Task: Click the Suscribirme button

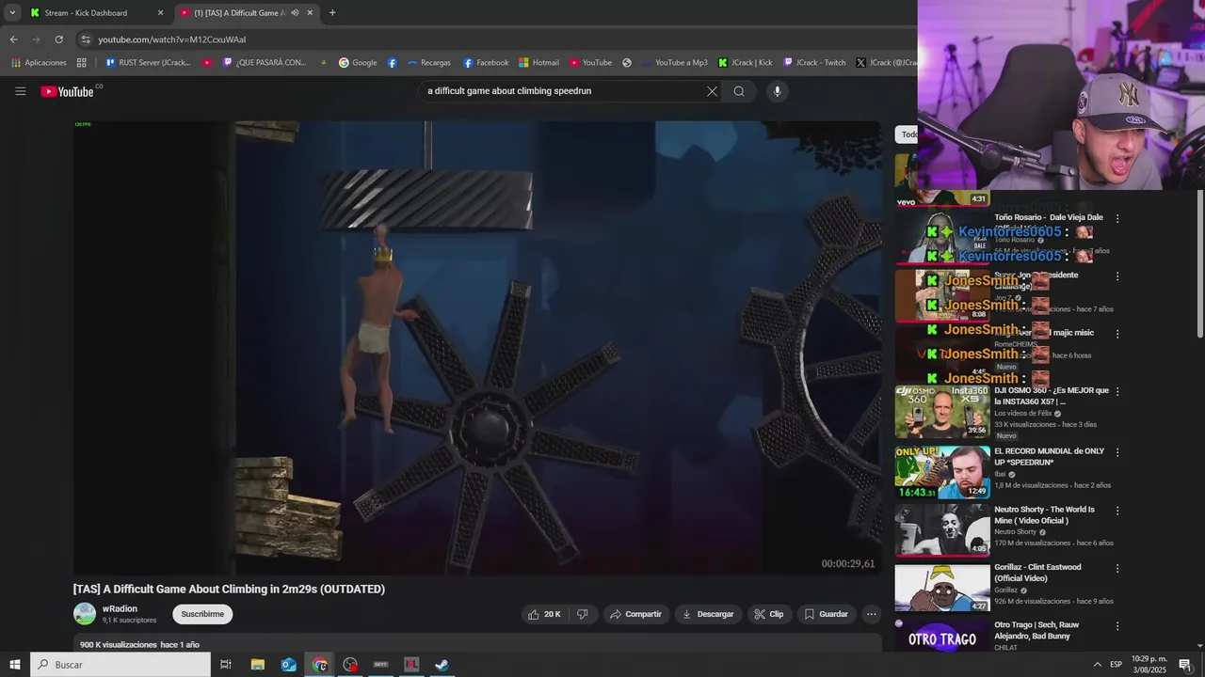Action: point(202,614)
